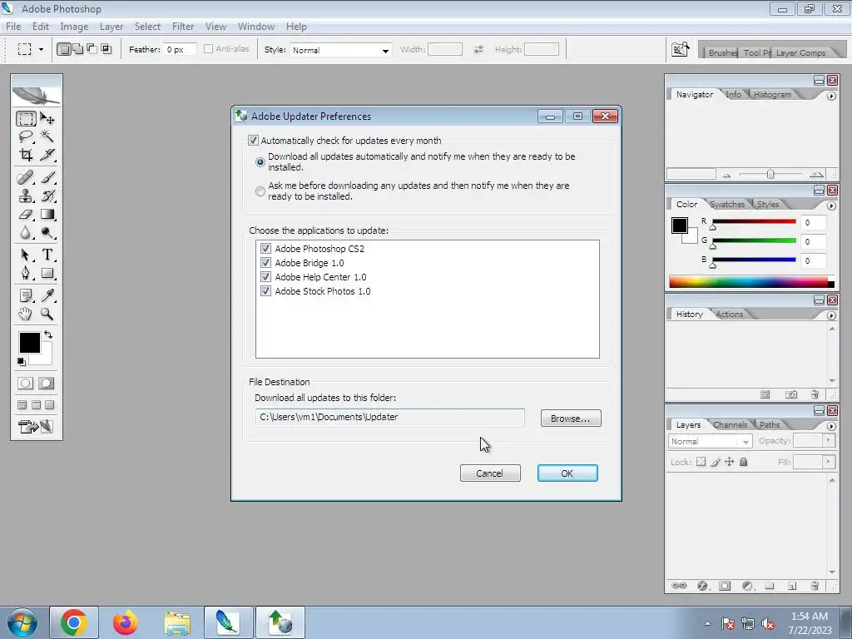Click Browse to choose download folder
The image size is (852, 639).
pyautogui.click(x=571, y=419)
